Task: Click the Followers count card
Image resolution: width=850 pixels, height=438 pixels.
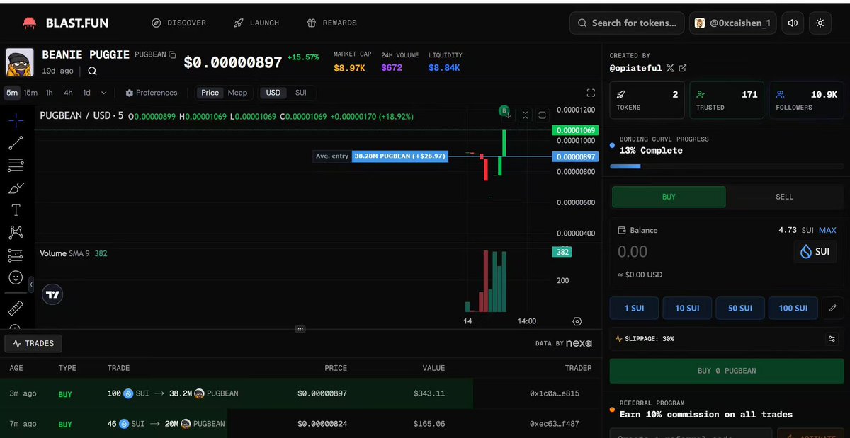Action: (807, 100)
